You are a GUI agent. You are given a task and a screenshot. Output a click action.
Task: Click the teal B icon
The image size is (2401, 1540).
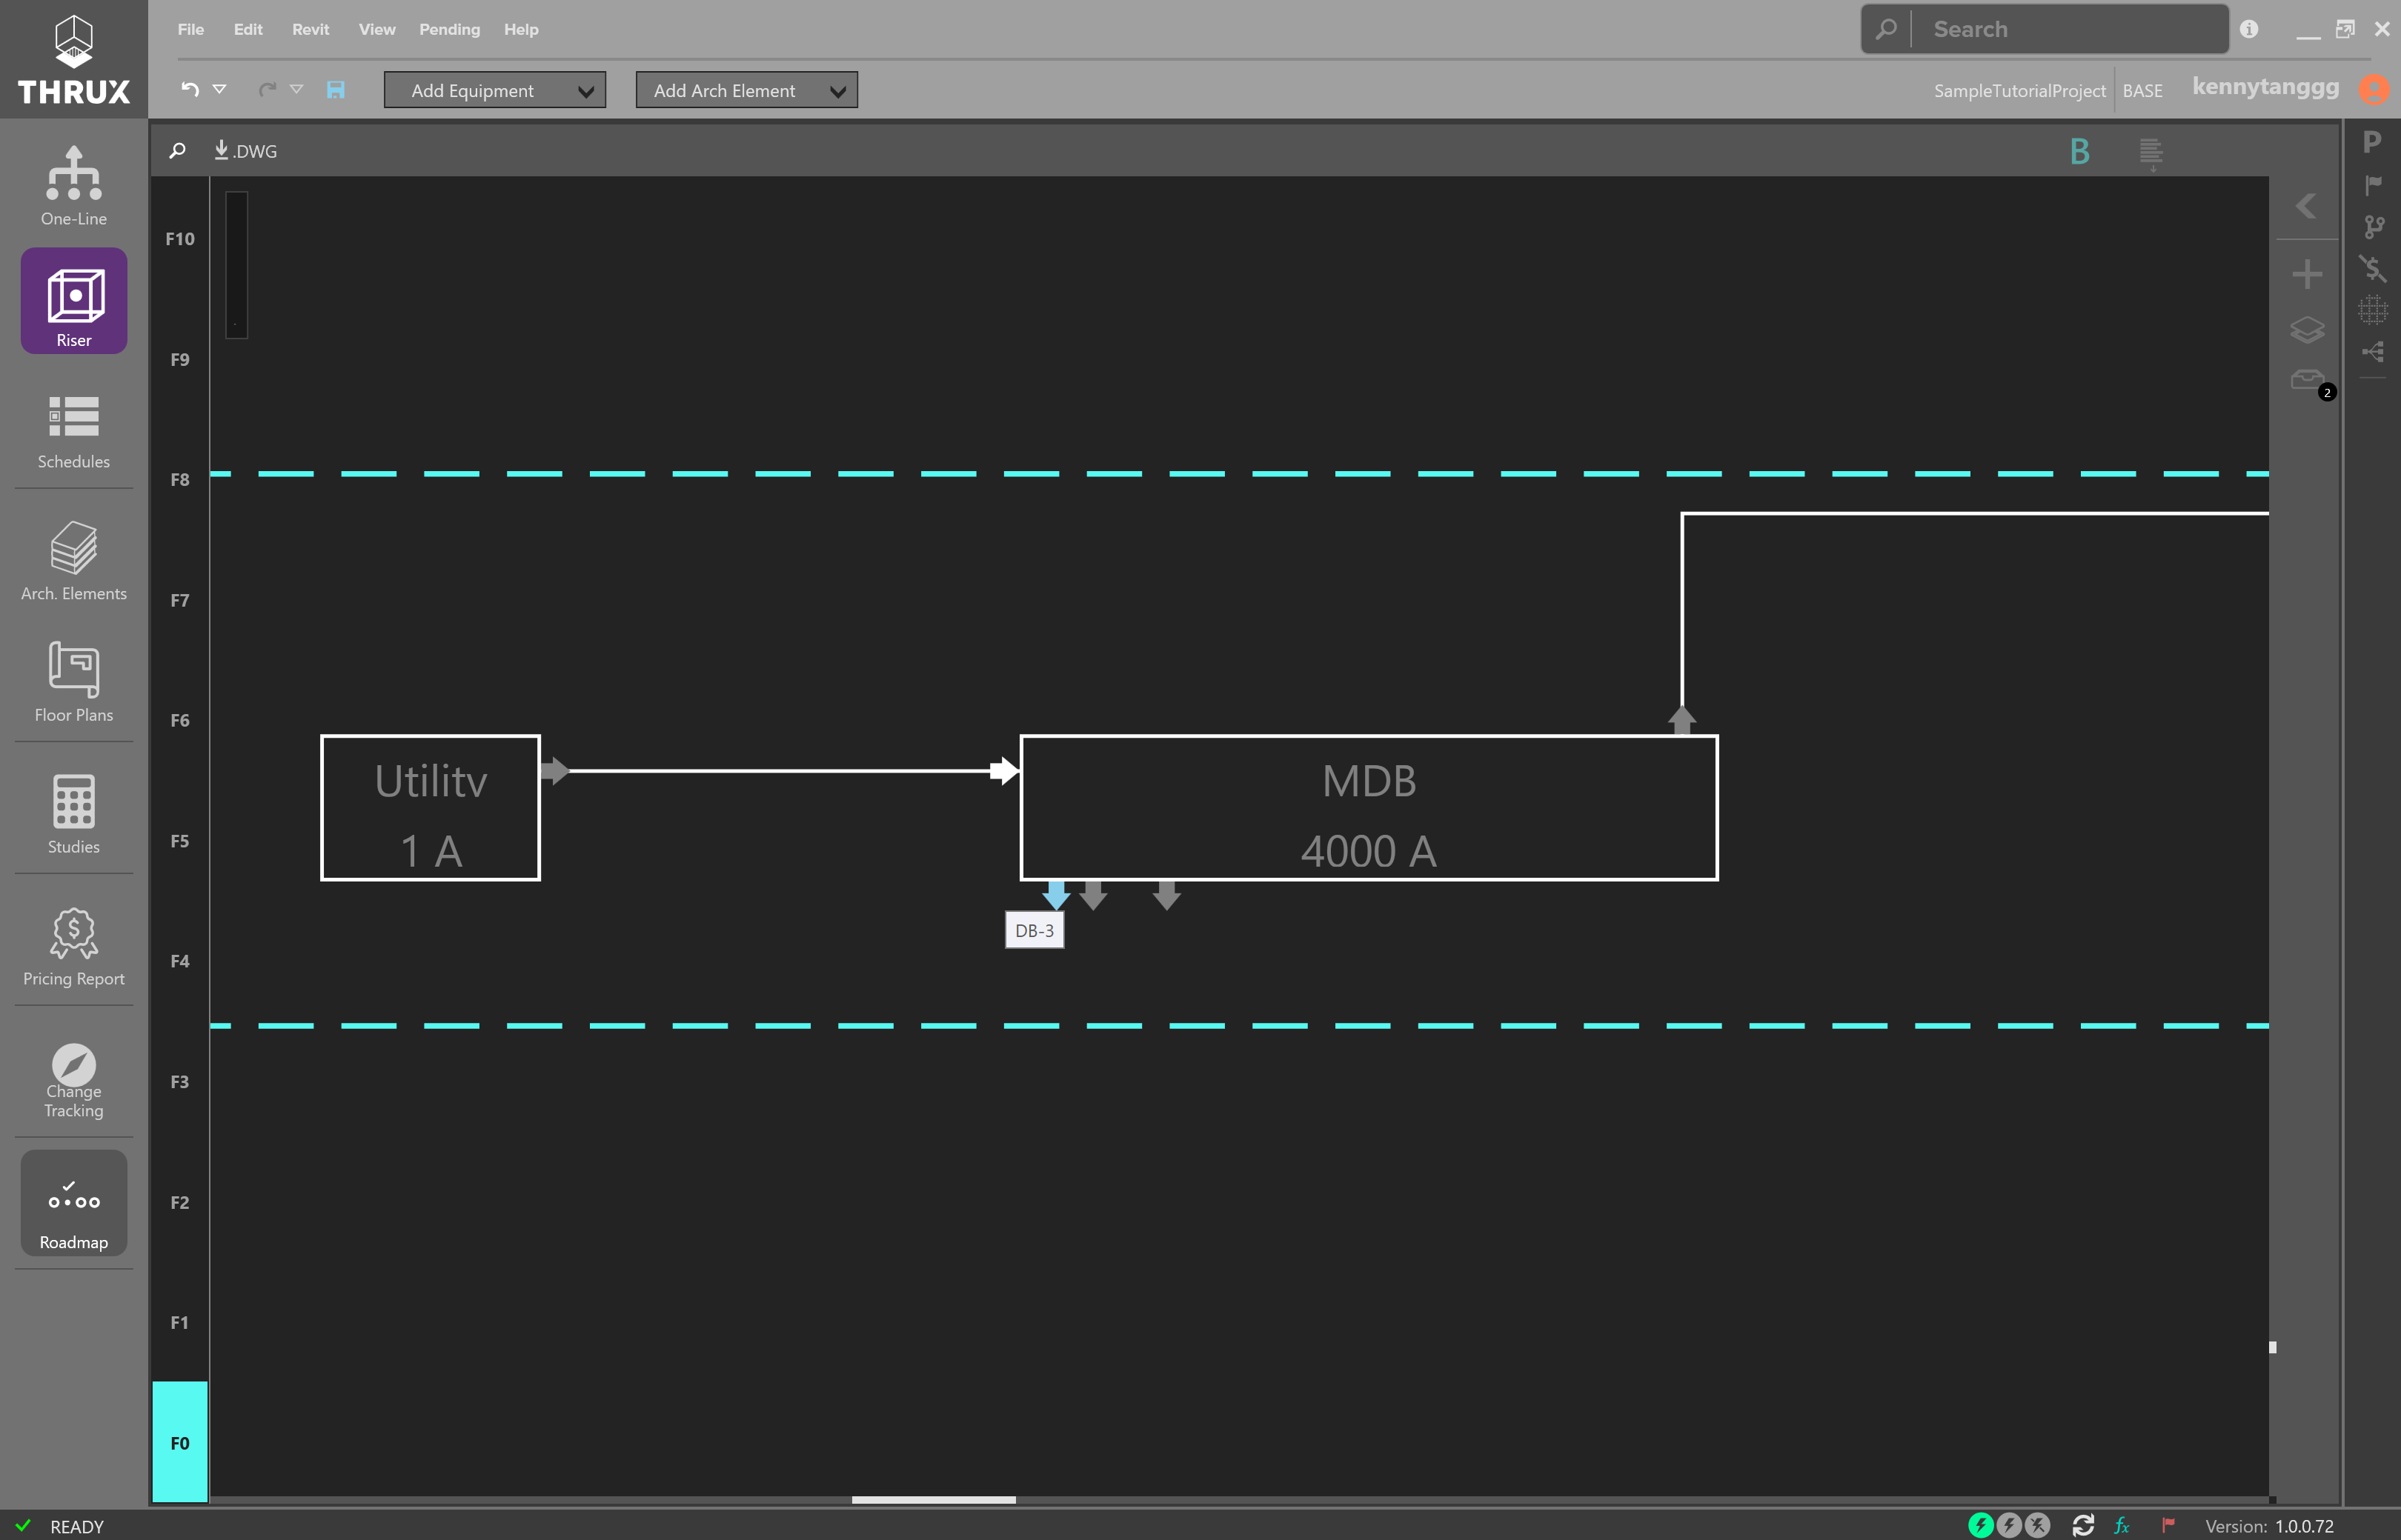[2079, 152]
